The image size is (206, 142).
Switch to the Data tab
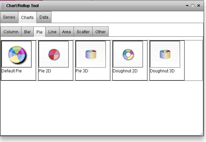(44, 17)
